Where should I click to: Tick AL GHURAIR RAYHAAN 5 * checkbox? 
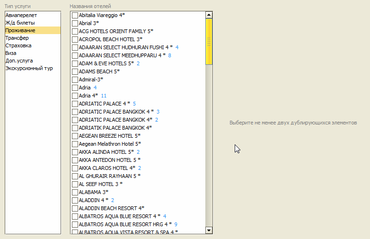pyautogui.click(x=75, y=176)
